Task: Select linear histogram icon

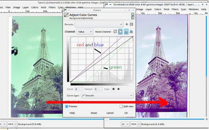Action: (126, 32)
